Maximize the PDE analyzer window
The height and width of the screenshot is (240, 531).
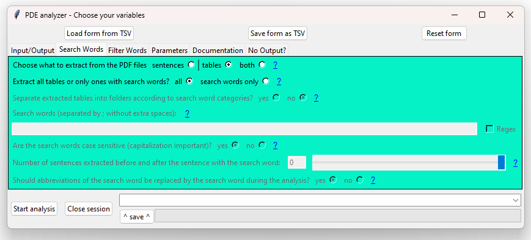[x=482, y=15]
